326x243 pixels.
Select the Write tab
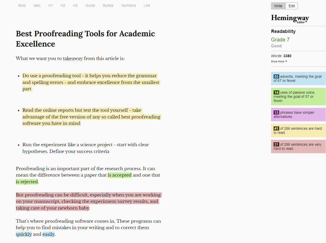(x=278, y=6)
